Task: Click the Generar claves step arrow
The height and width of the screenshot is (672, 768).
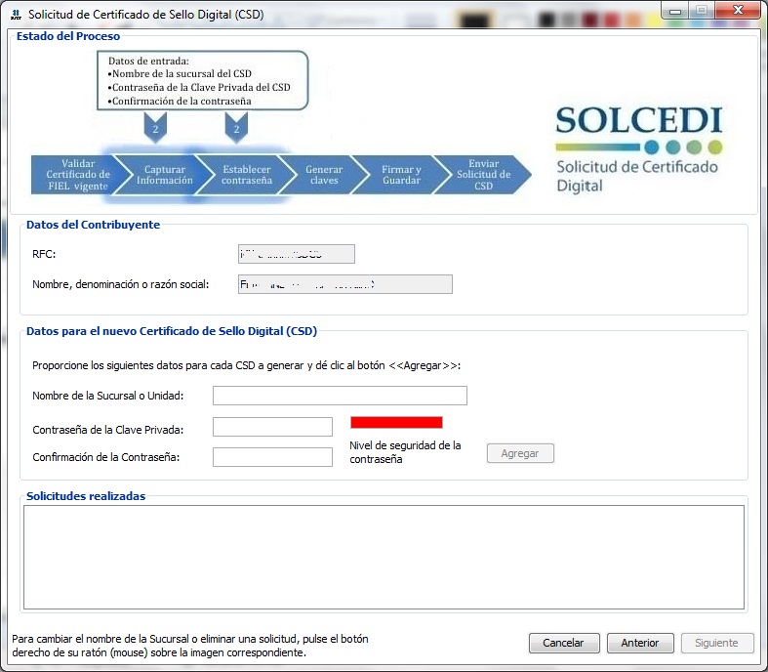Action: point(324,175)
